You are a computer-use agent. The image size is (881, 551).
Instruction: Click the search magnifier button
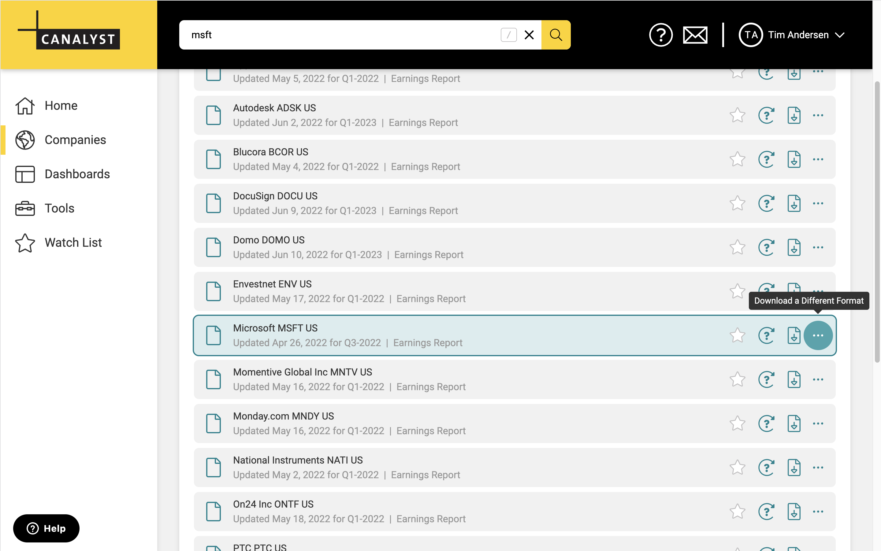coord(556,35)
